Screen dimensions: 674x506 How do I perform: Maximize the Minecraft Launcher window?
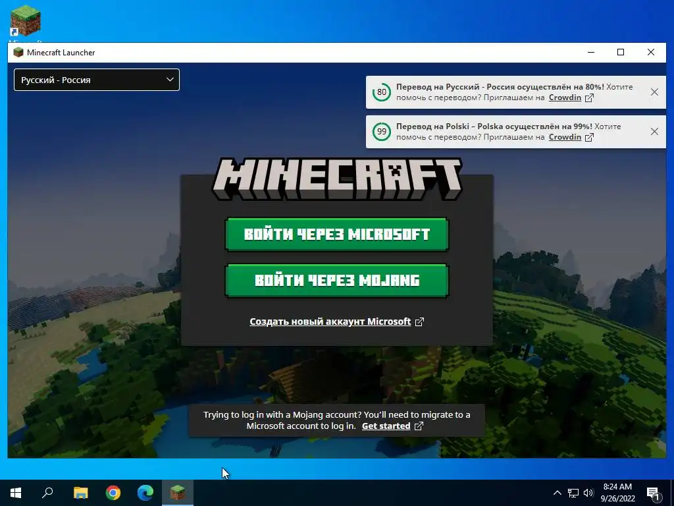(x=621, y=53)
